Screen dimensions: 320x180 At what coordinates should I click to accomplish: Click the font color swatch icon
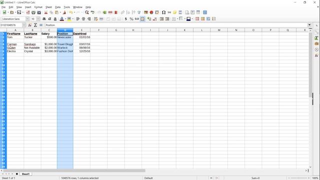click(x=61, y=19)
